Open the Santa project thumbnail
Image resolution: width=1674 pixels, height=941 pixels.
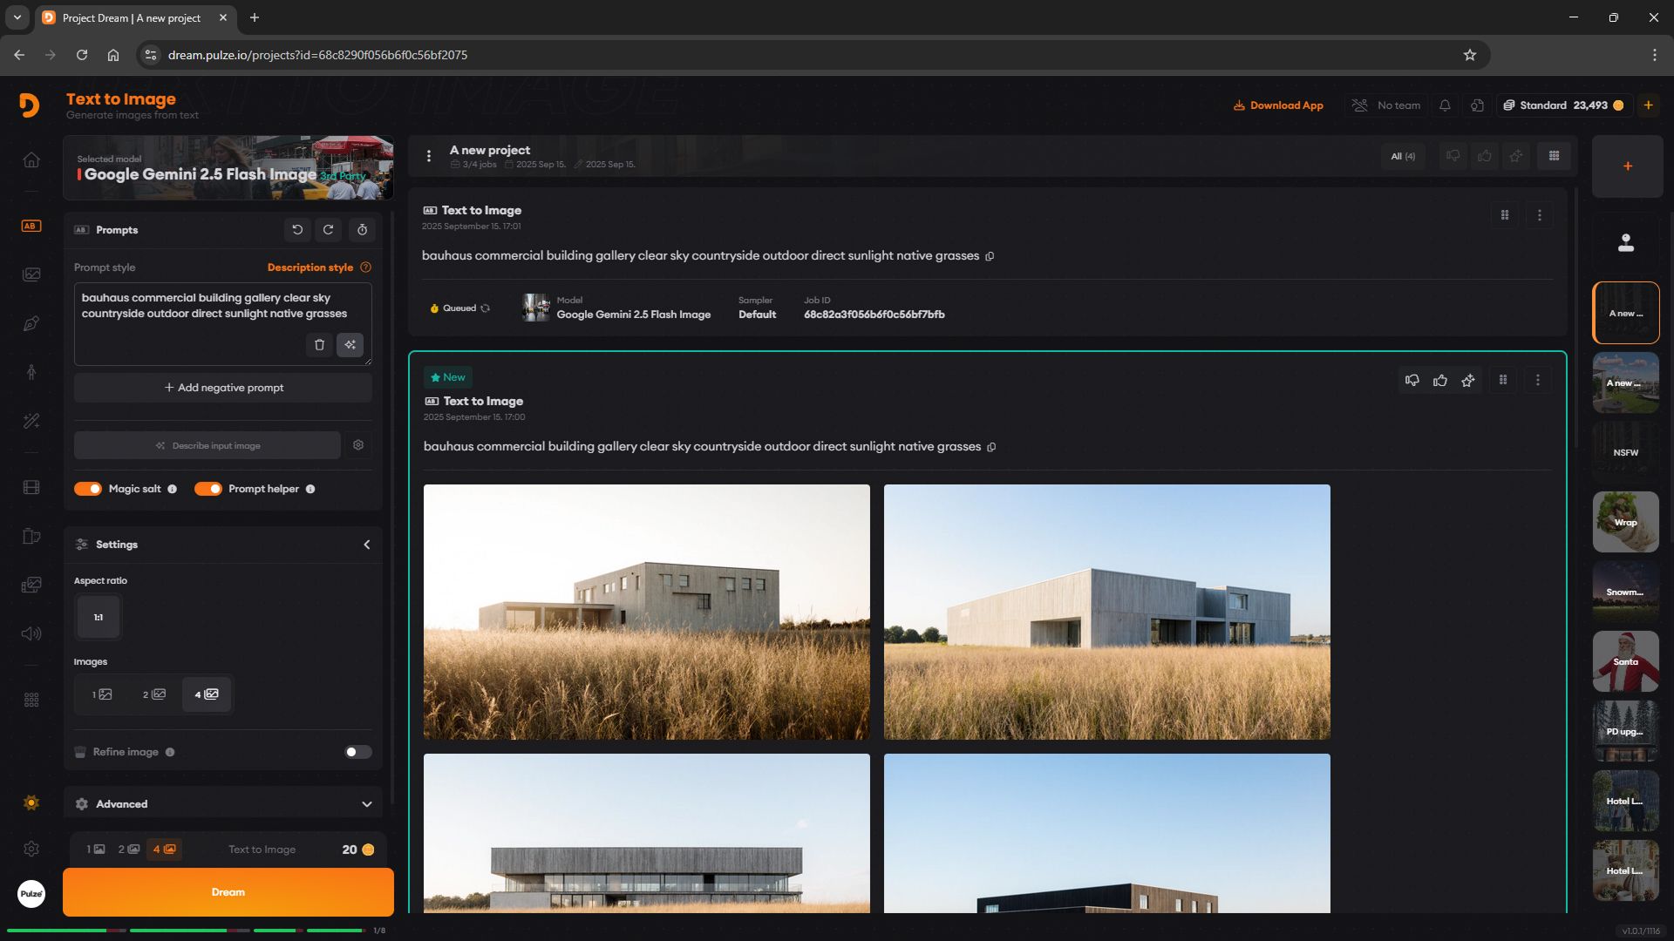[x=1625, y=661]
